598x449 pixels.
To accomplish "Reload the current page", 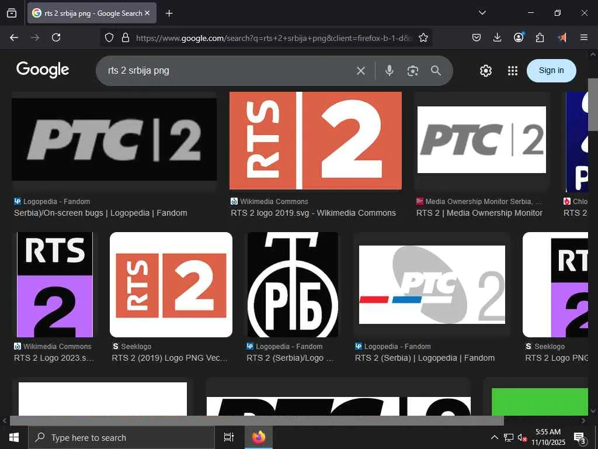I will 56,37.
